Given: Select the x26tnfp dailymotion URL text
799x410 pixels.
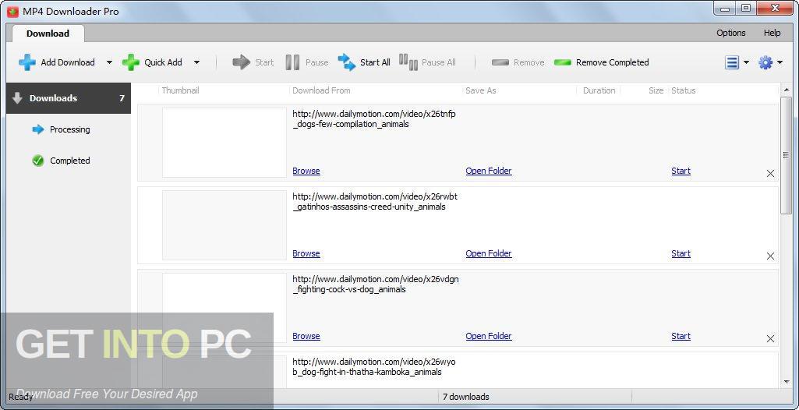Looking at the screenshot, I should click(374, 118).
